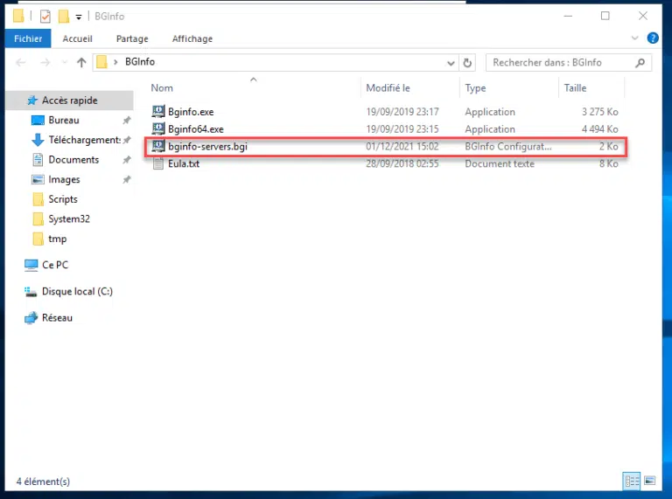This screenshot has width=672, height=499.
Task: Select the Eula.txt file icon
Action: [158, 163]
